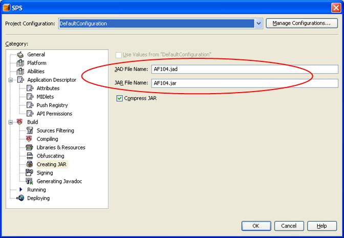Confirm the dialog with OK
The image size is (344, 238).
pyautogui.click(x=255, y=226)
